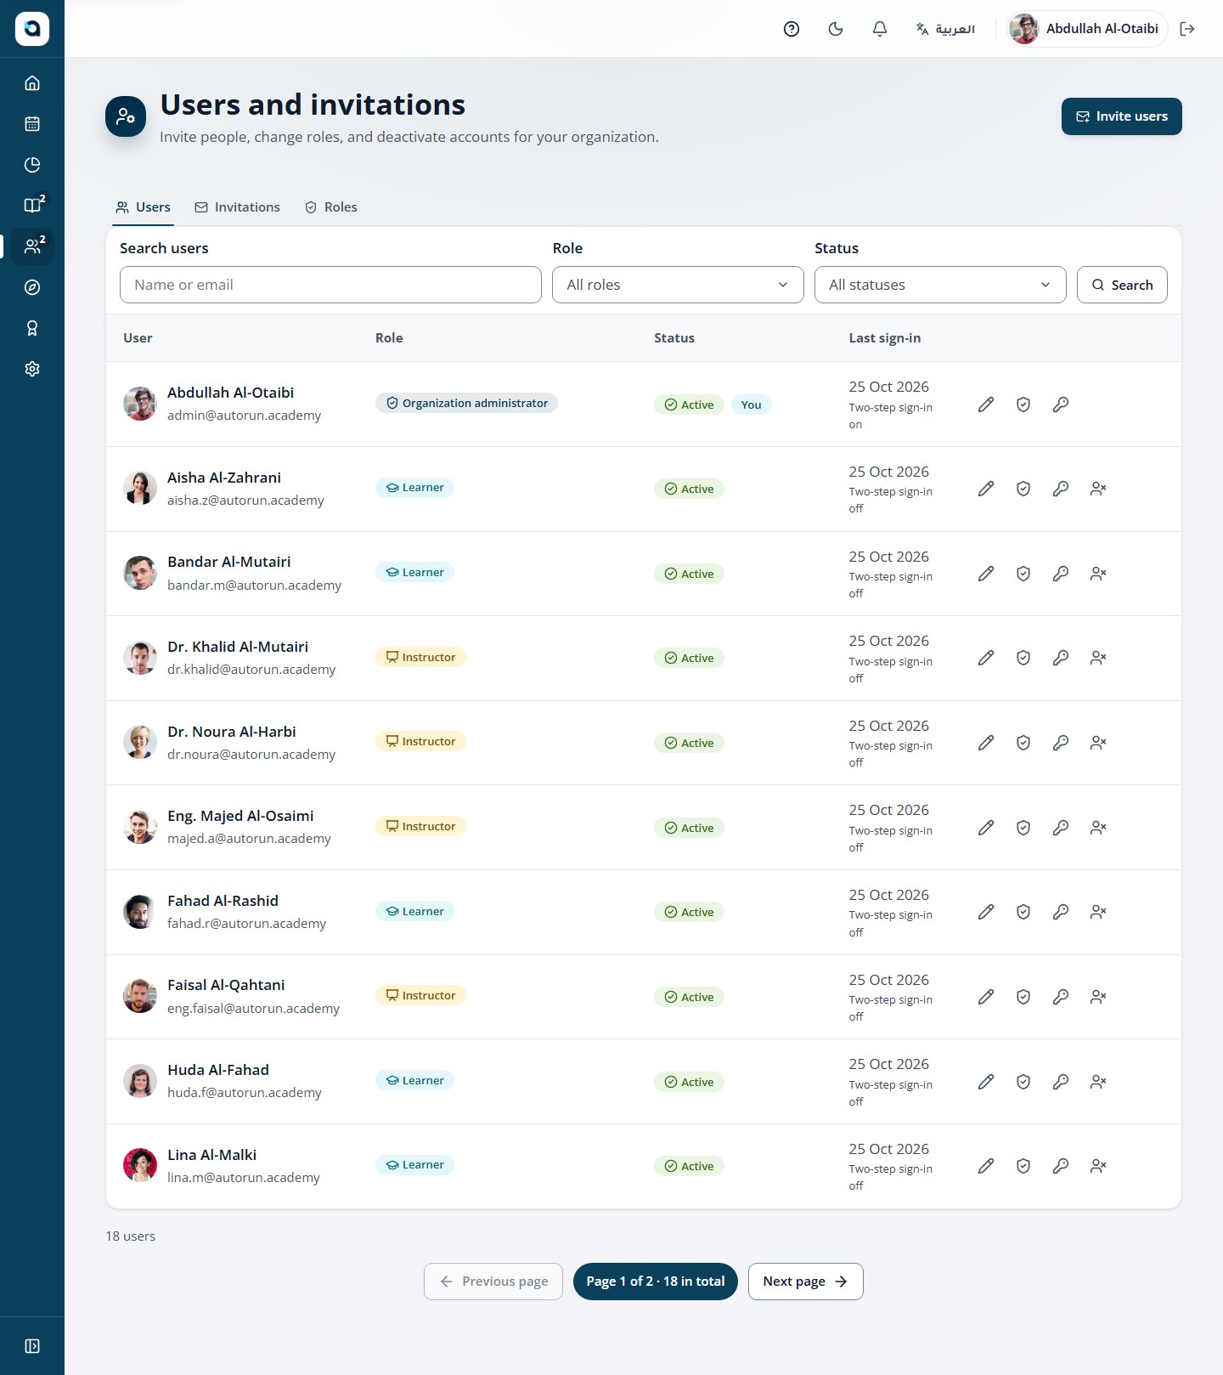Deactivate Lina Al-Malki user icon
1223x1375 pixels.
[1098, 1166]
